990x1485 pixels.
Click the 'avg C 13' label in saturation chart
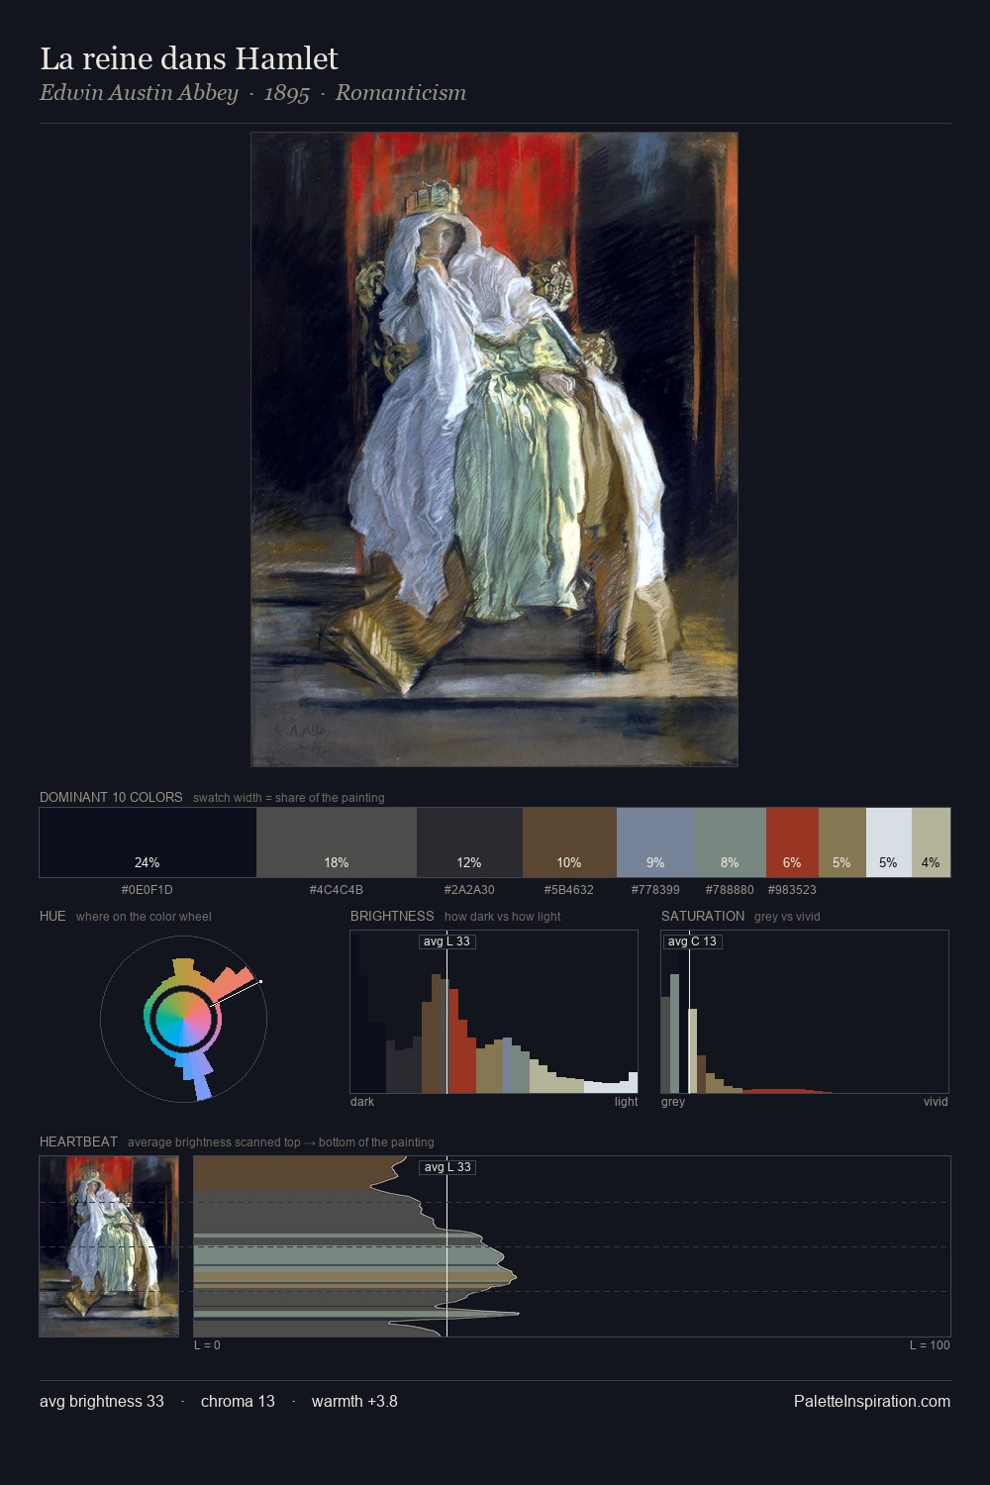click(692, 941)
